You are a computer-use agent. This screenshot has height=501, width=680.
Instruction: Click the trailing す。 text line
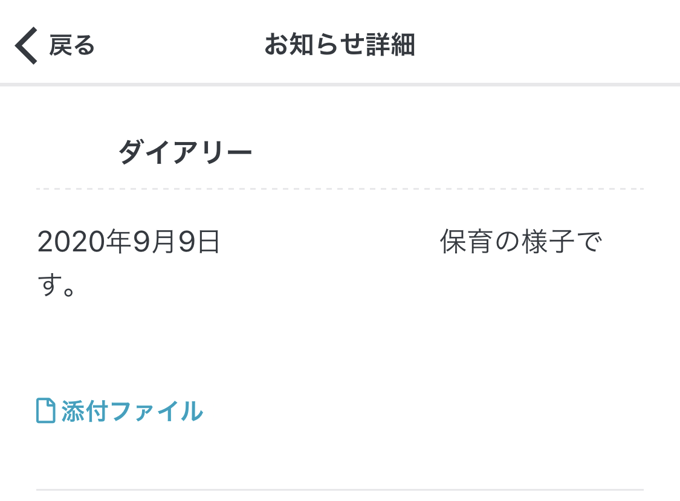click(x=56, y=285)
